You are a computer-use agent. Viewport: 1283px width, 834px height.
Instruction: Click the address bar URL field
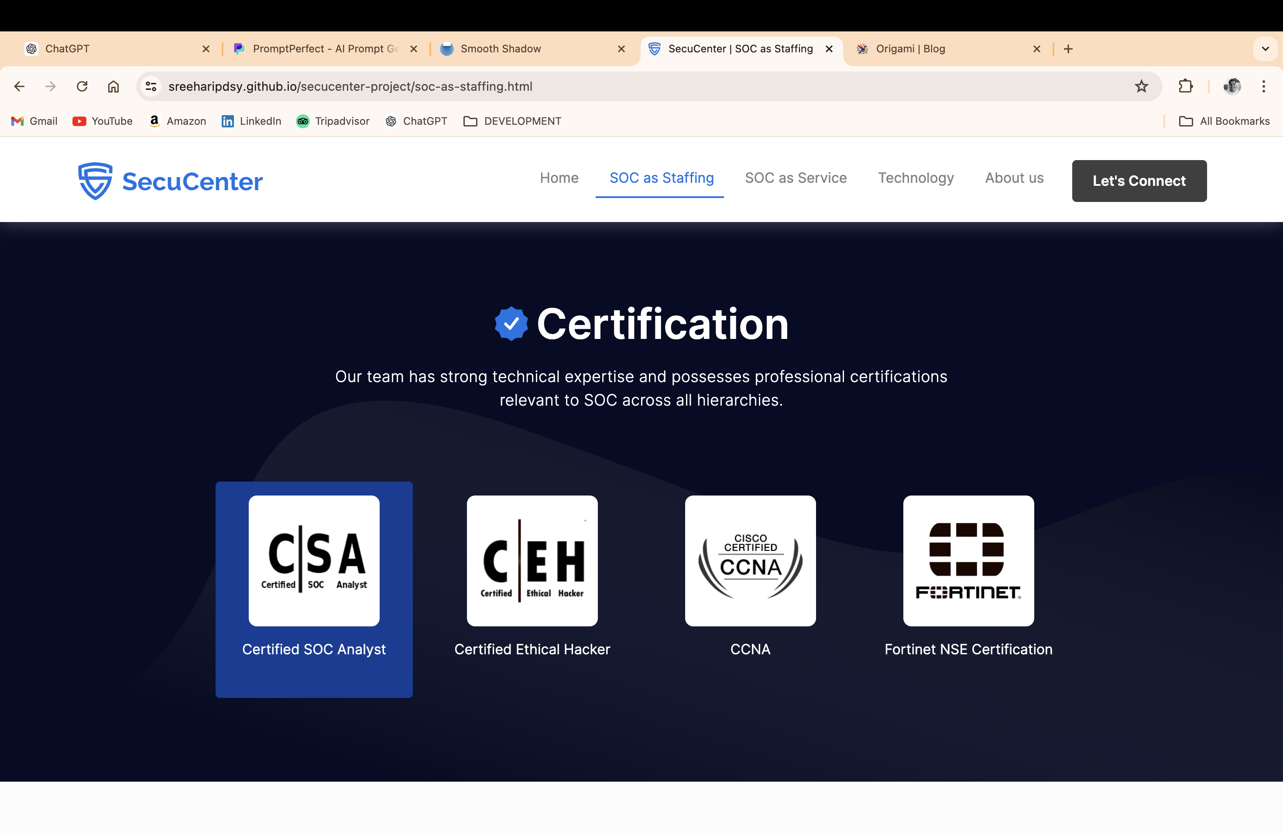593,86
